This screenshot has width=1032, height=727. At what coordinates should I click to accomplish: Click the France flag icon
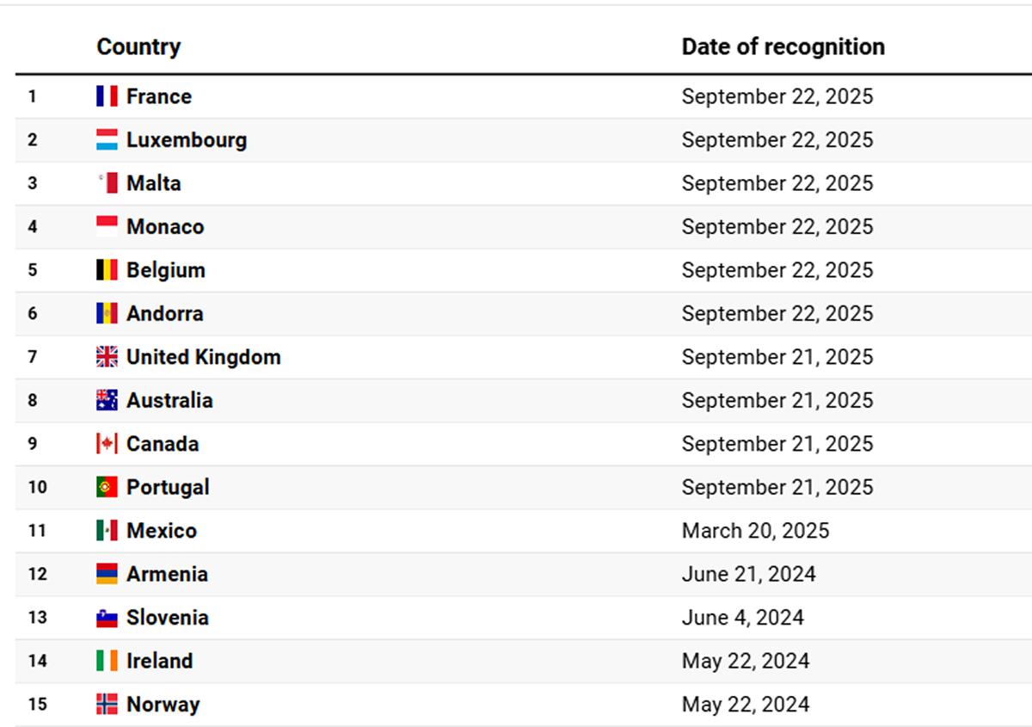coord(107,96)
